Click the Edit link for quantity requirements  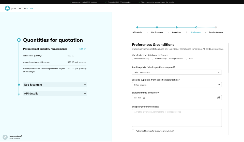(82, 49)
